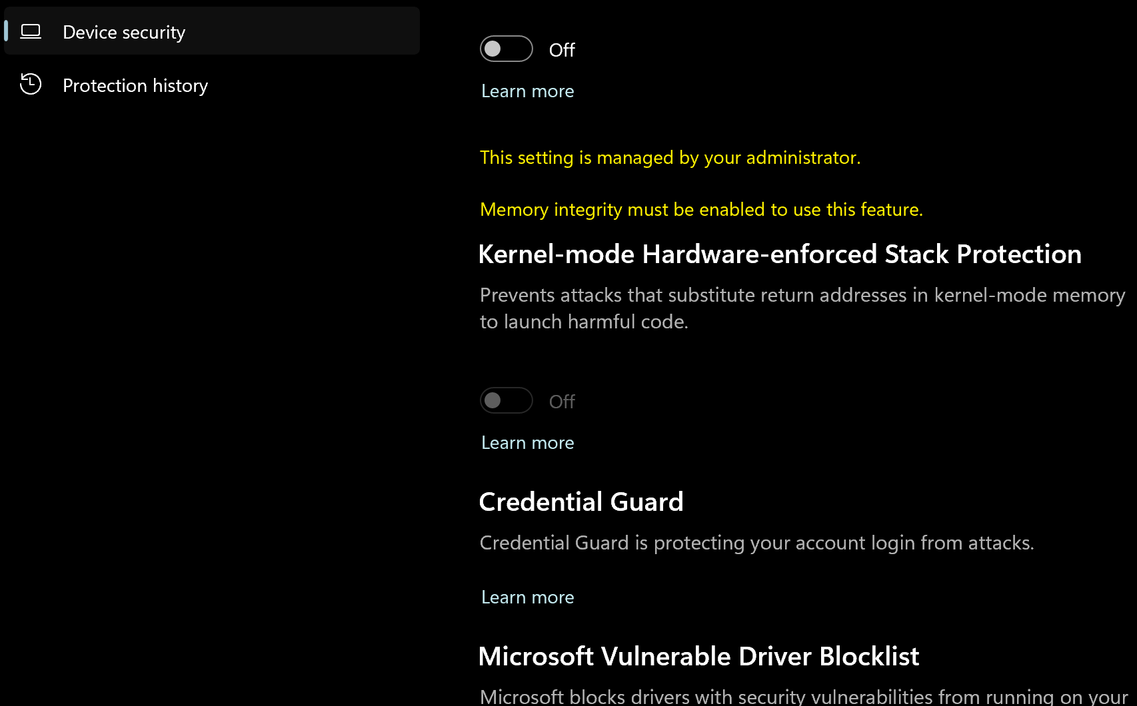1137x706 pixels.
Task: Click the Microsoft blocks drivers description text
Action: coord(803,696)
